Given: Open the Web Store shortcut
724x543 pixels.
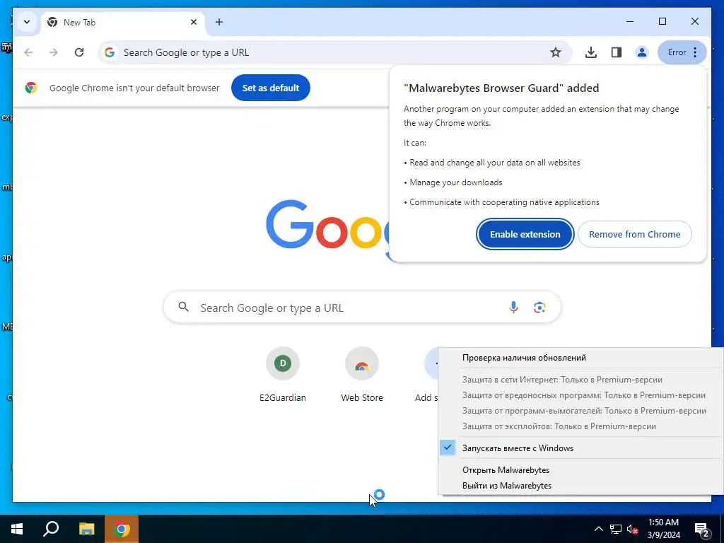Looking at the screenshot, I should pos(362,375).
